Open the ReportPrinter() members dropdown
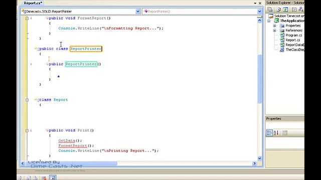Screen dimensions: 321x180 tap(259, 11)
